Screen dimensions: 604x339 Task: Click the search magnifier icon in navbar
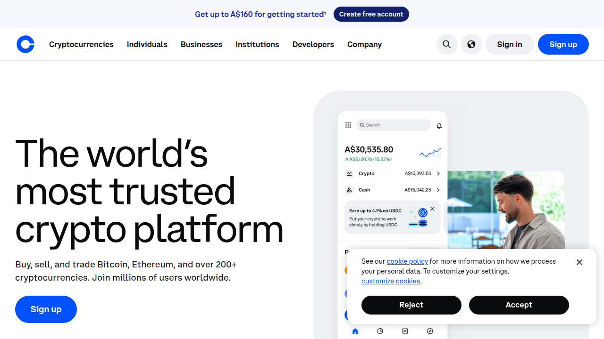[x=446, y=44]
